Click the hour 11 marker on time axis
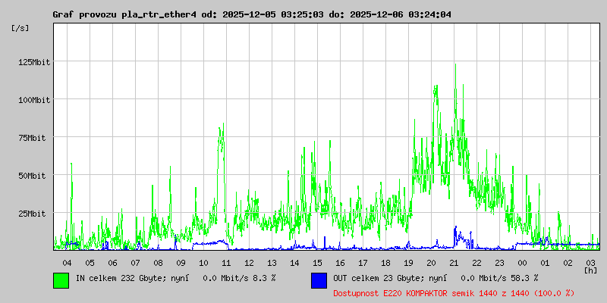 (x=226, y=262)
